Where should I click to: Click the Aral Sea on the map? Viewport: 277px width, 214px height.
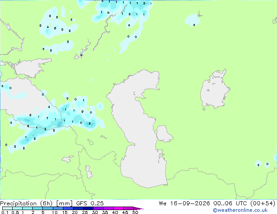pyautogui.click(x=214, y=90)
